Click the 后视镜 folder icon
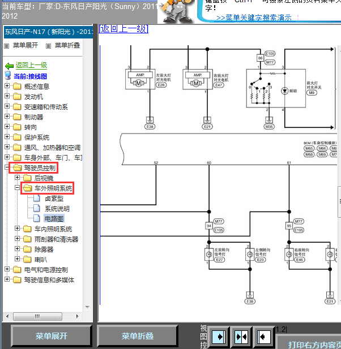Image resolution: width=341 pixels, height=349 pixels. 27,178
